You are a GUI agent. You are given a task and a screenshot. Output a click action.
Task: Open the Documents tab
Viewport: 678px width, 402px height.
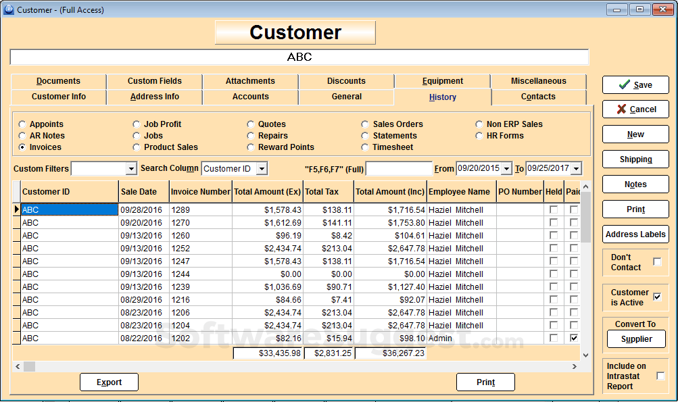57,80
